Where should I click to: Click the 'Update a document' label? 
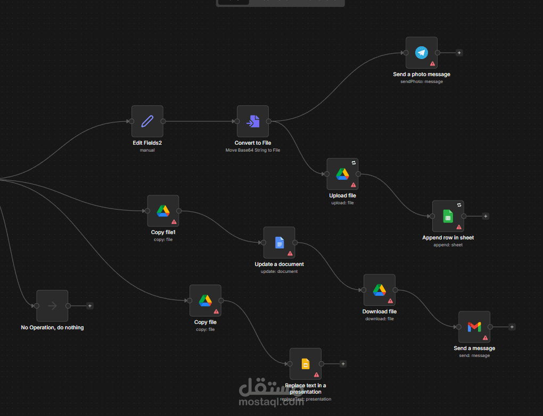point(279,264)
